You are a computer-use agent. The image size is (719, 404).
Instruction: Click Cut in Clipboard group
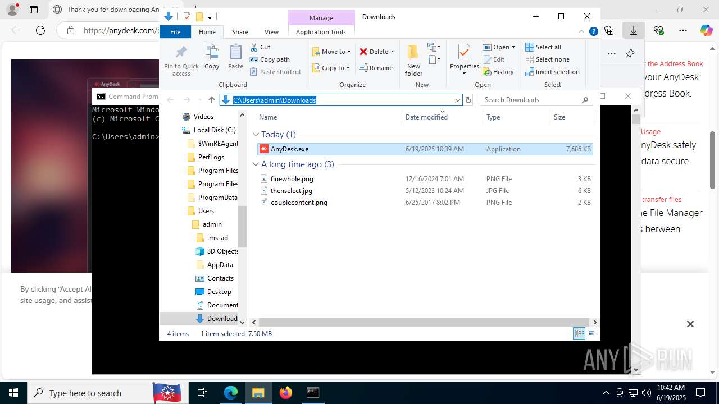pyautogui.click(x=260, y=47)
